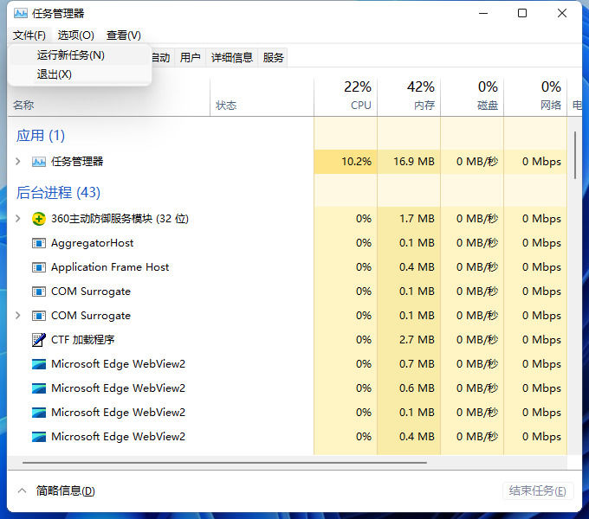Viewport: 589px width, 519px height.
Task: Expand the 360主动防御服务模块 process
Action: point(17,219)
